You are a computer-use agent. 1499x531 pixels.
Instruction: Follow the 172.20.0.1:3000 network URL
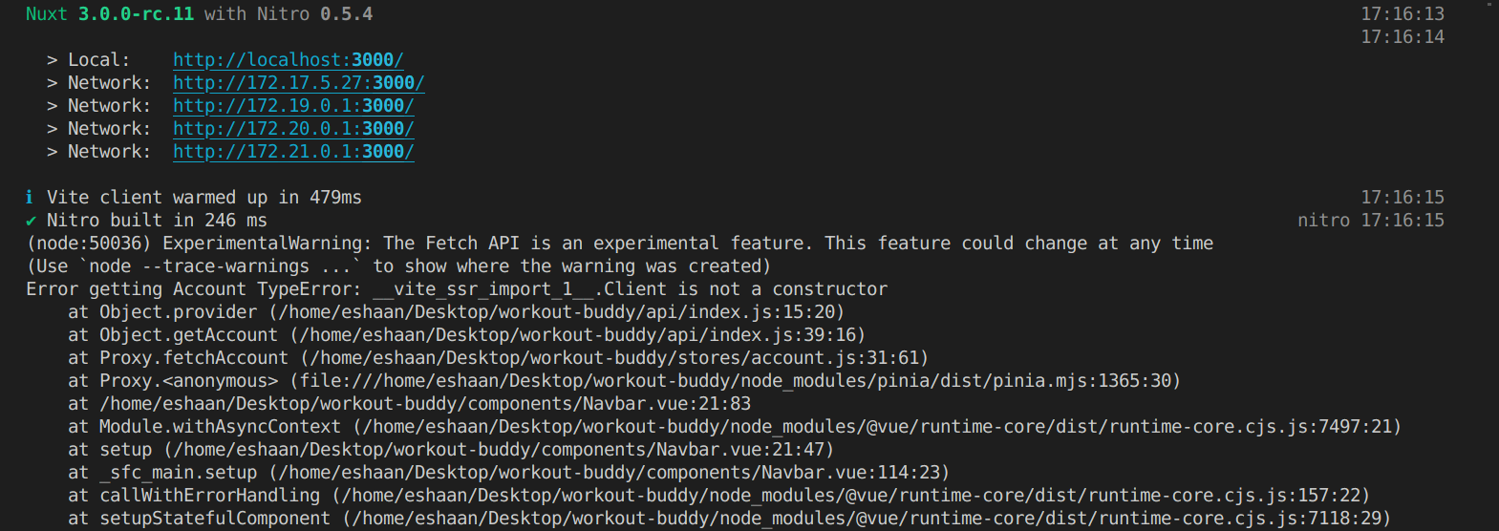[x=293, y=129]
